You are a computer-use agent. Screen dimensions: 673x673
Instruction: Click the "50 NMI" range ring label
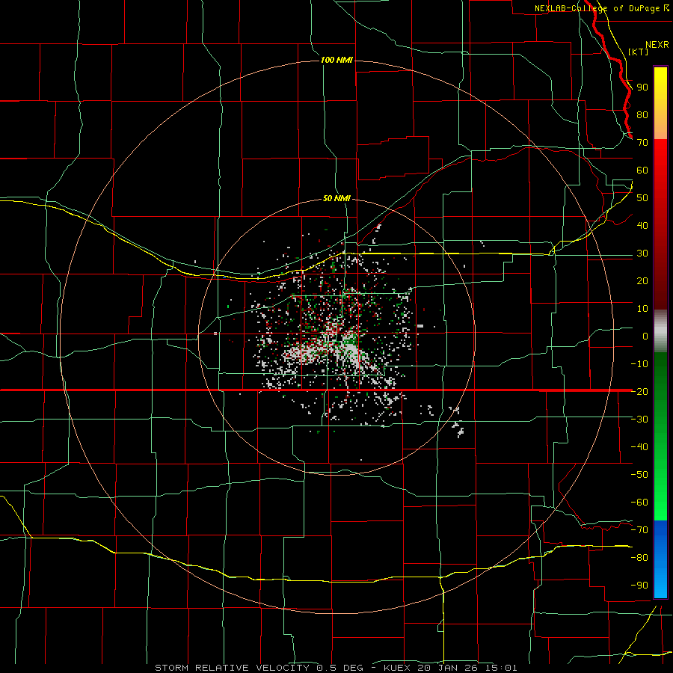(336, 198)
